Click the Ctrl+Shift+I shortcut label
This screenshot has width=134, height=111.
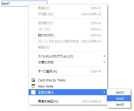tap(91, 101)
